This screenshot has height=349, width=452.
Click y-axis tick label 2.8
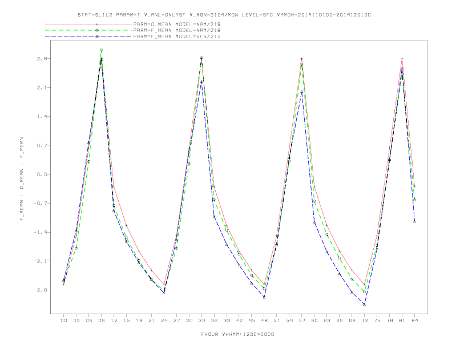41,59
